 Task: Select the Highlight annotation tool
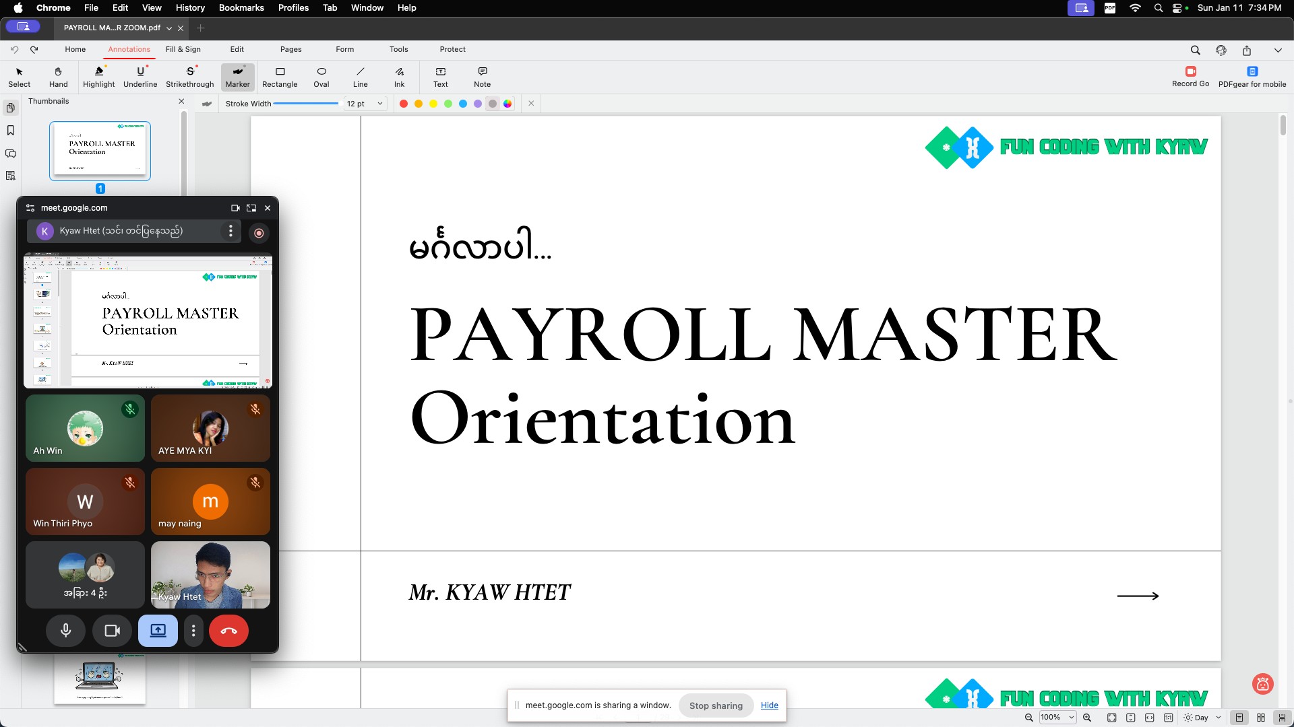pos(99,77)
